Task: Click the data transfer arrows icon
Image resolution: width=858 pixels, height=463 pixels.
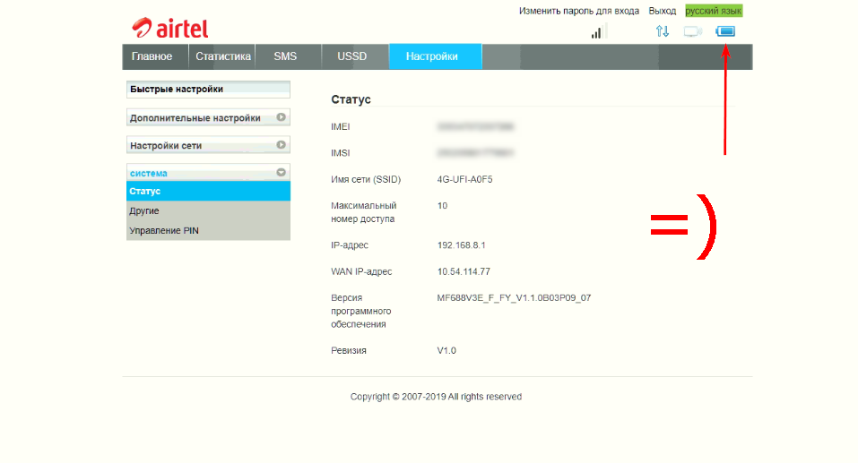Action: point(663,31)
